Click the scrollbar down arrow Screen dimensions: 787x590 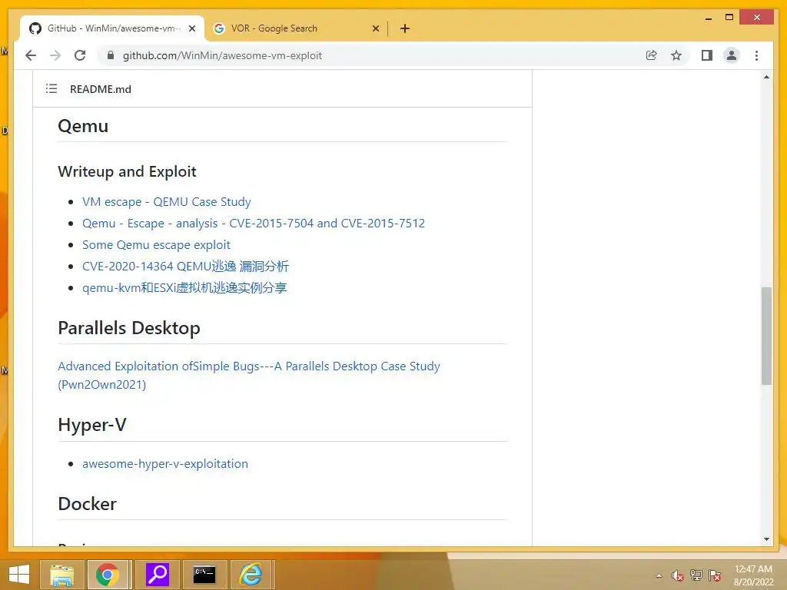click(766, 539)
